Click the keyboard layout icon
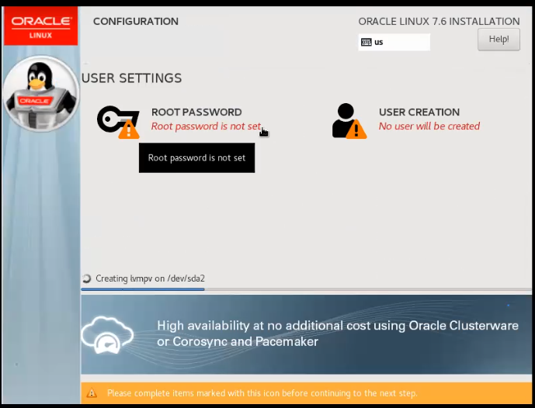The image size is (535, 408). (366, 42)
